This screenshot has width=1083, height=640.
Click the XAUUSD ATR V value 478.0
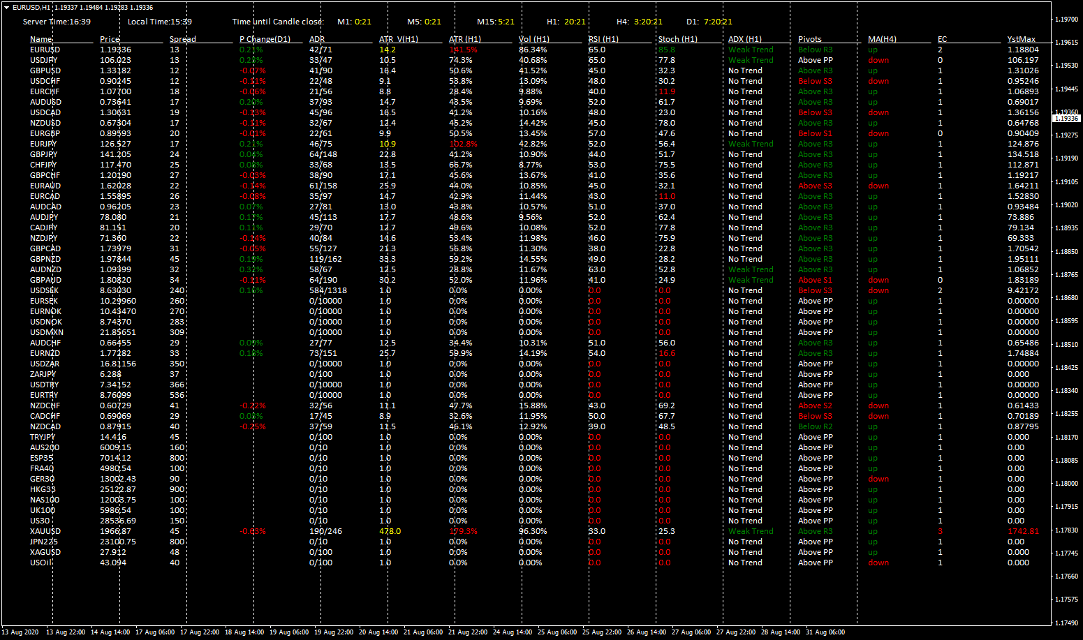(390, 531)
